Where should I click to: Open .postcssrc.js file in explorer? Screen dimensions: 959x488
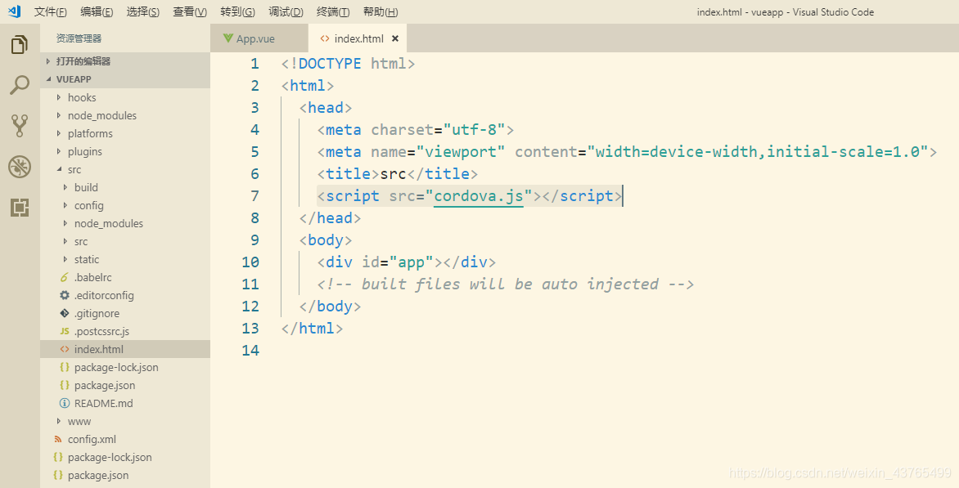(124, 331)
